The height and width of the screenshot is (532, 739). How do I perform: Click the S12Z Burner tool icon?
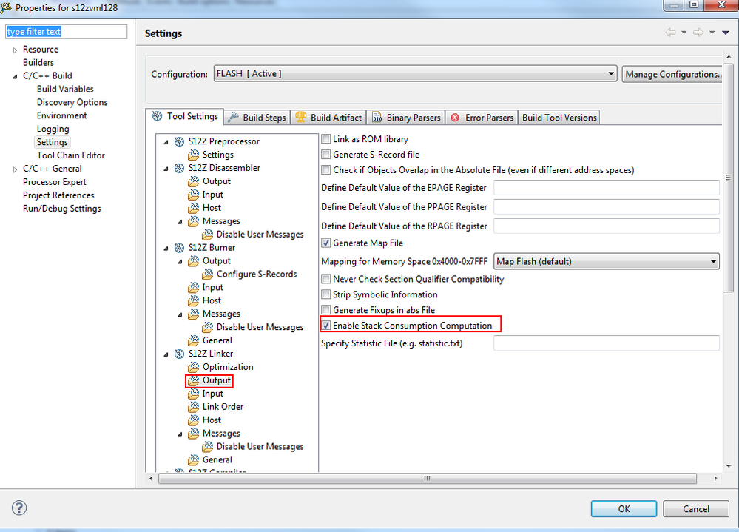tap(179, 248)
